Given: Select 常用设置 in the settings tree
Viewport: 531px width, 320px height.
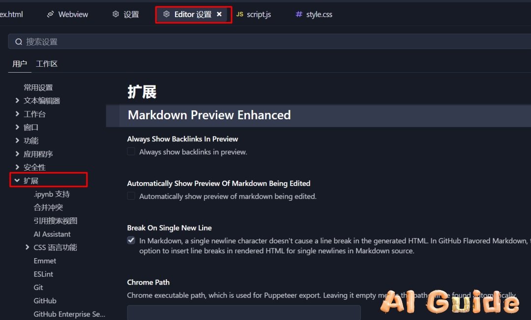Looking at the screenshot, I should tap(38, 87).
